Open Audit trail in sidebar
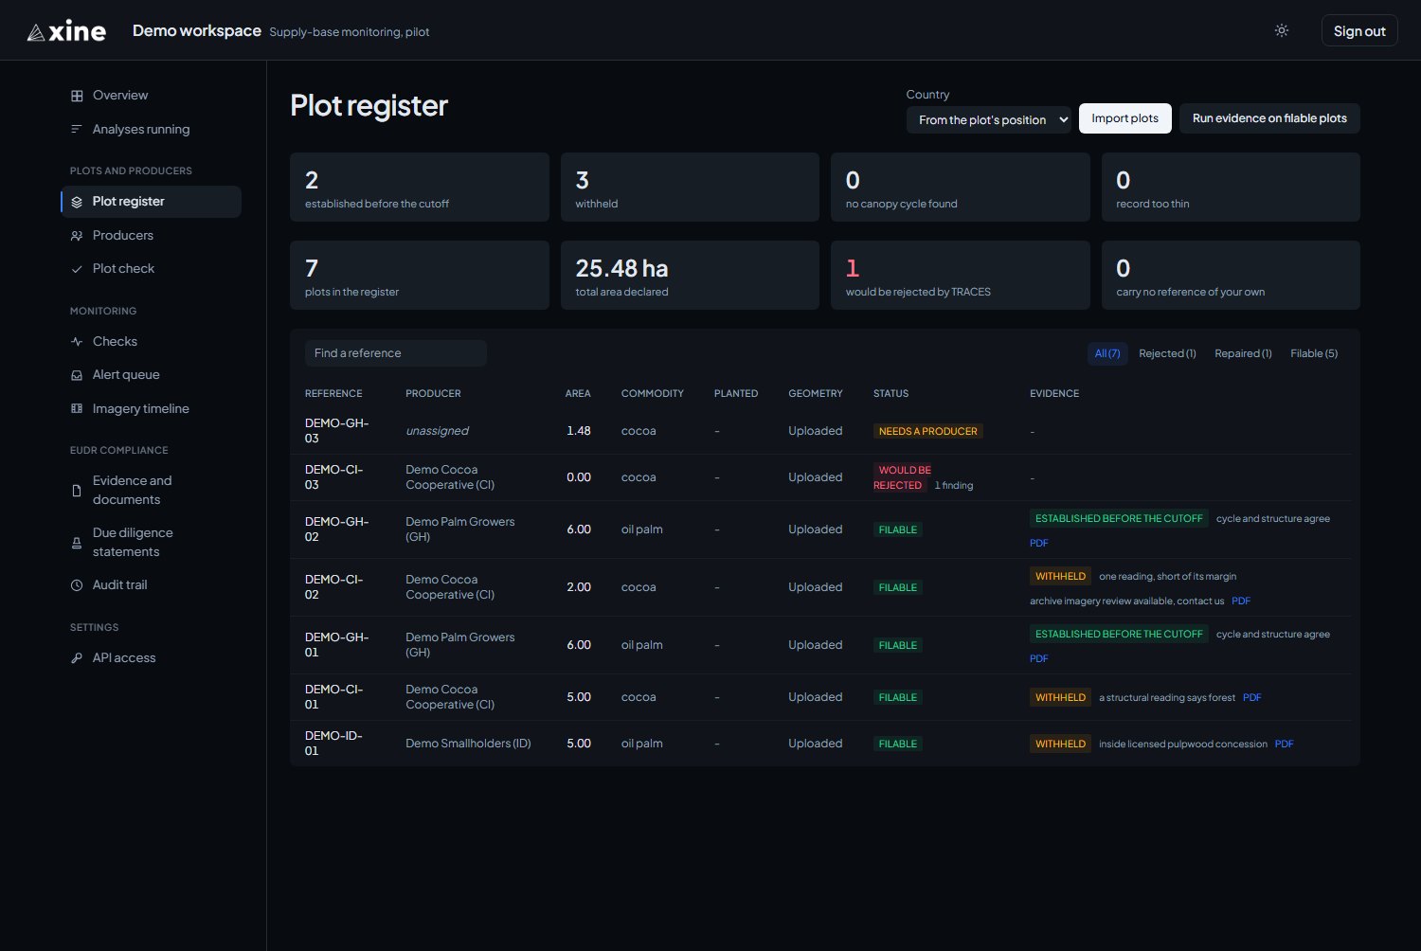 click(x=152, y=585)
